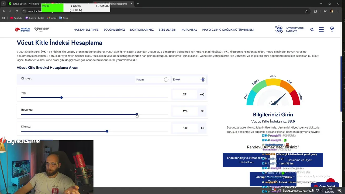The width and height of the screenshot is (345, 194).
Task: Click the globe language TR icon
Action: [332, 29]
